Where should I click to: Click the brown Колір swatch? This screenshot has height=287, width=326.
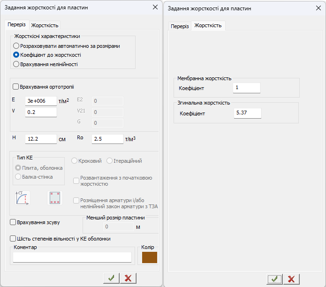click(x=150, y=257)
